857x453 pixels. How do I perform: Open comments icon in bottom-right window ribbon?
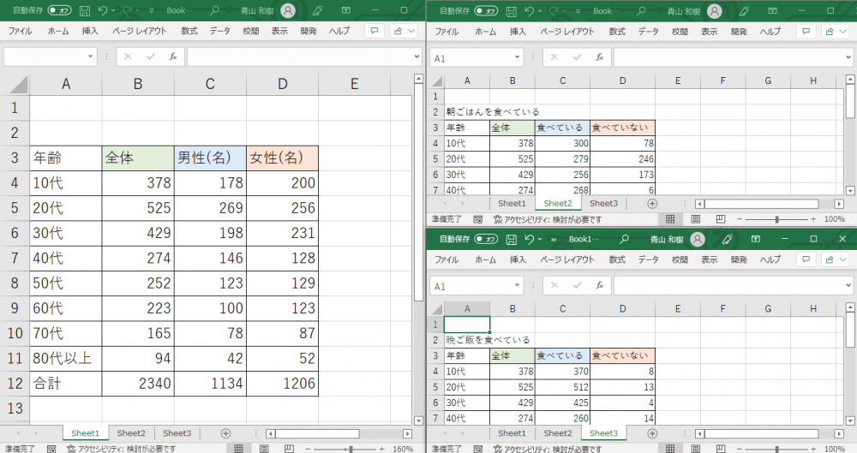(806, 259)
